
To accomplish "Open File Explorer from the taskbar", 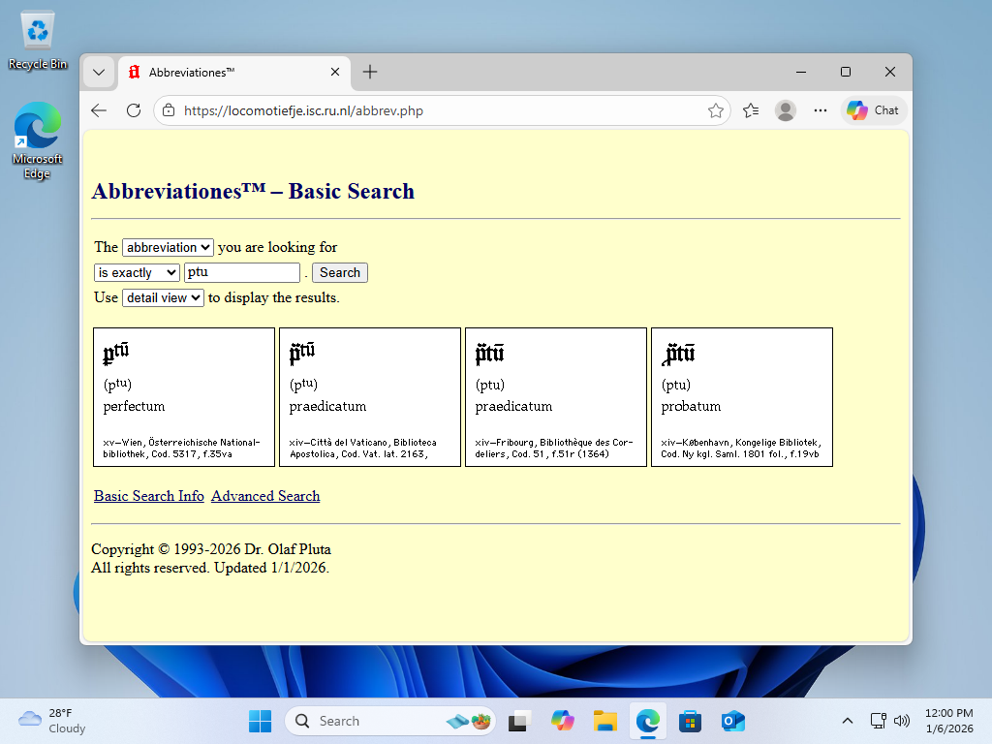I will (x=604, y=721).
